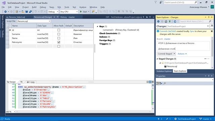Swap the design and T-SQL panes
Image resolution: width=215 pixels, height=121 pixels.
pyautogui.click(x=21, y=82)
